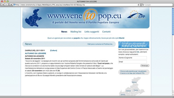Select Belluno on the grey map

point(134,82)
